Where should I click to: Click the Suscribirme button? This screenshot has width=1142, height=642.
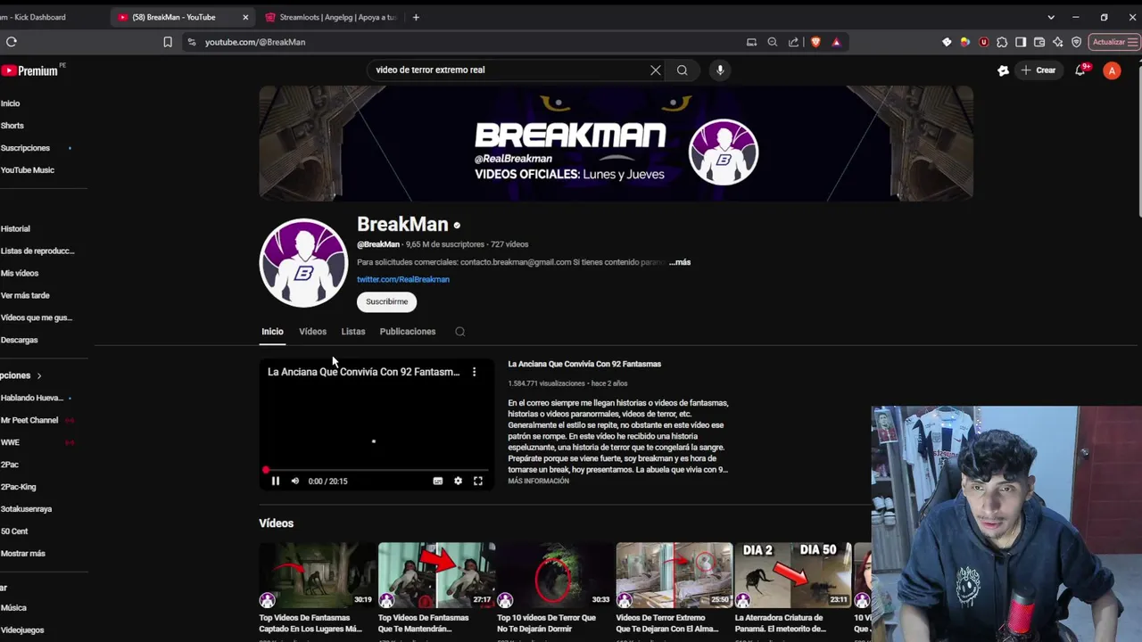(x=386, y=301)
